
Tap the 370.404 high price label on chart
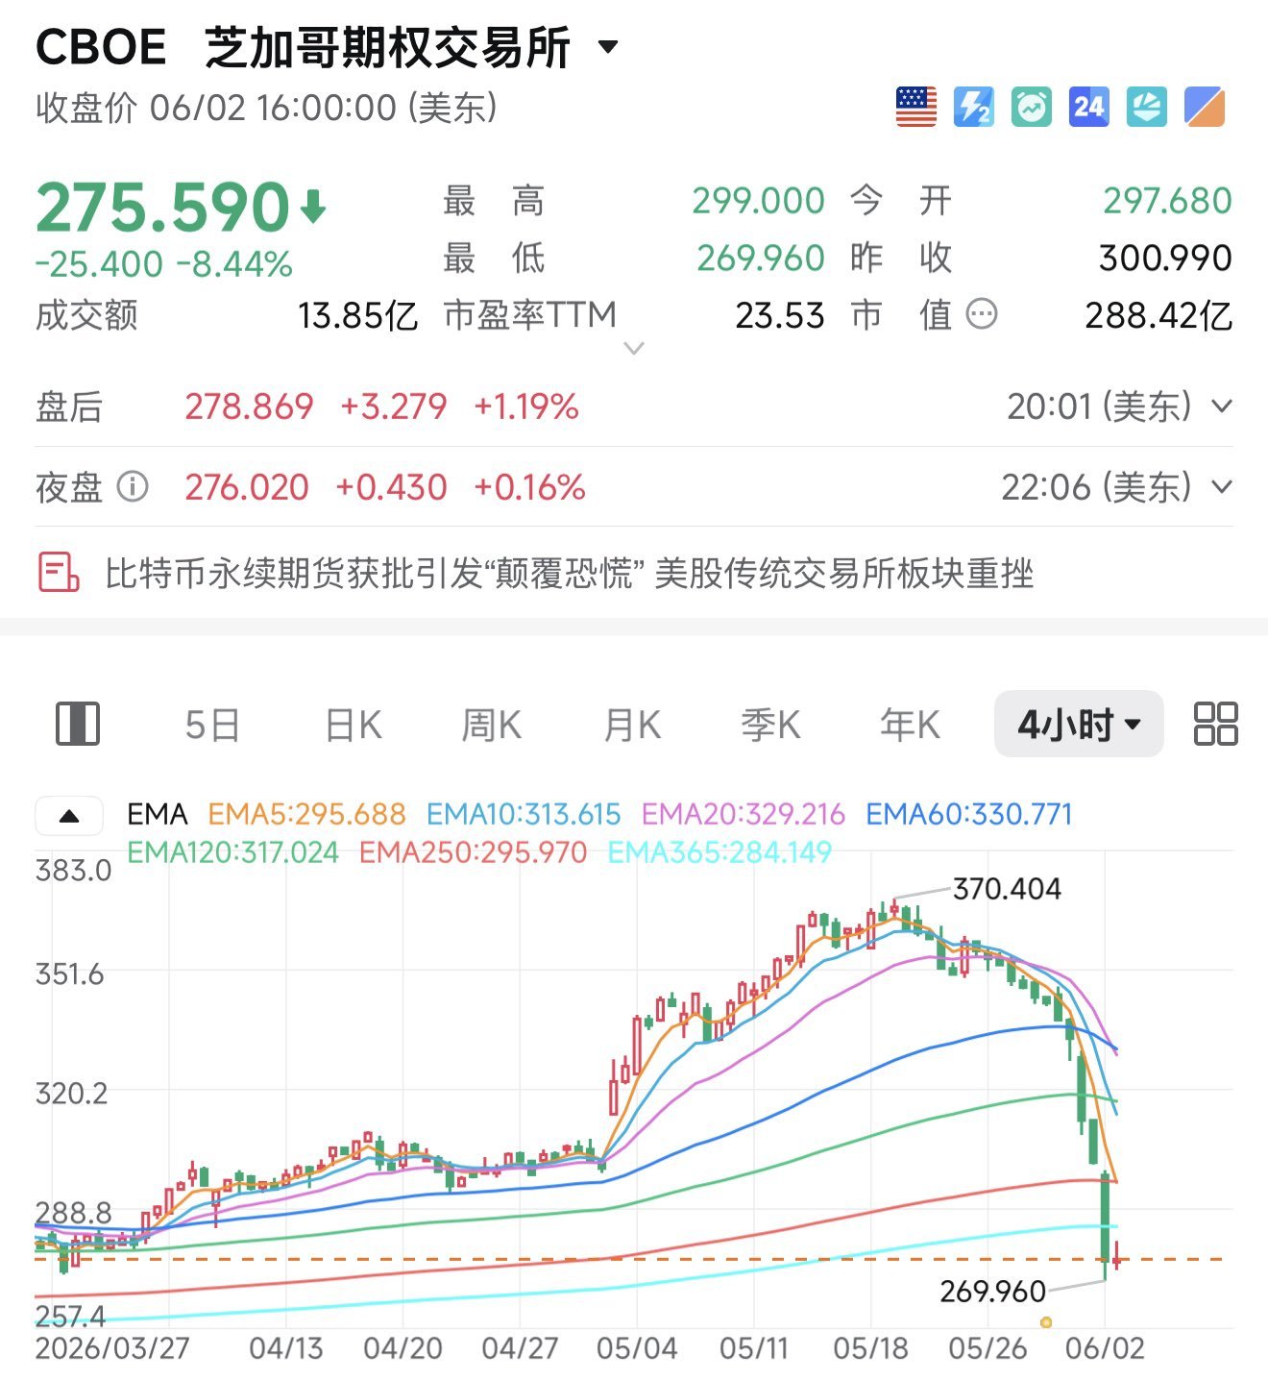pos(1007,889)
